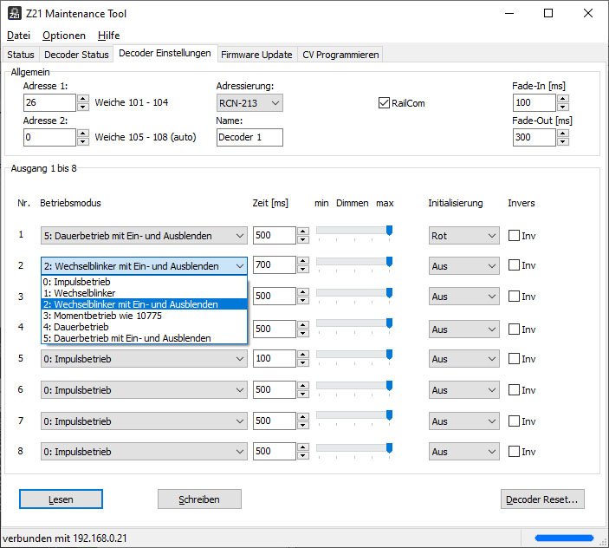Increase Adresse 1 value with up arrow

tap(82, 99)
